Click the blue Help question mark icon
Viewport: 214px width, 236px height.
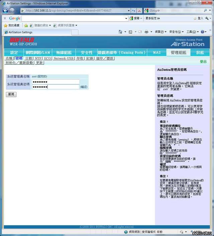click(203, 32)
